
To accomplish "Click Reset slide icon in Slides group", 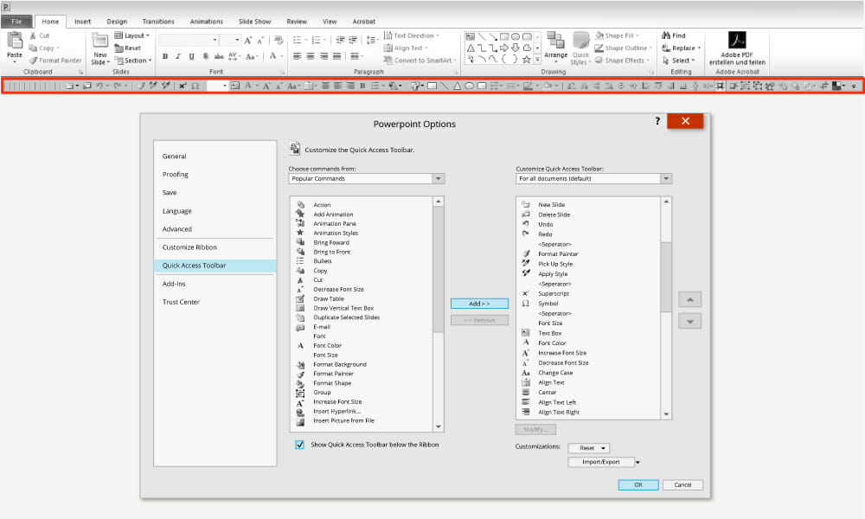I will [119, 48].
